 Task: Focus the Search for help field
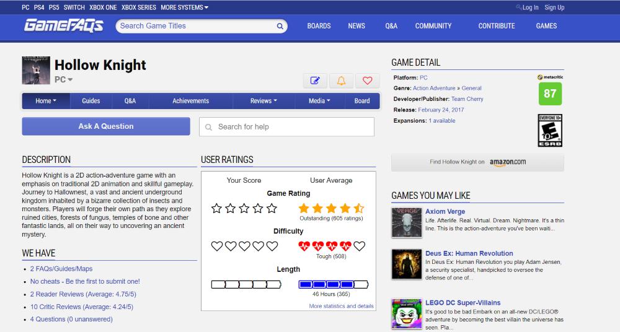pos(286,127)
